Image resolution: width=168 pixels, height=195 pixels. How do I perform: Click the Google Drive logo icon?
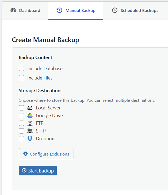pos(30,116)
